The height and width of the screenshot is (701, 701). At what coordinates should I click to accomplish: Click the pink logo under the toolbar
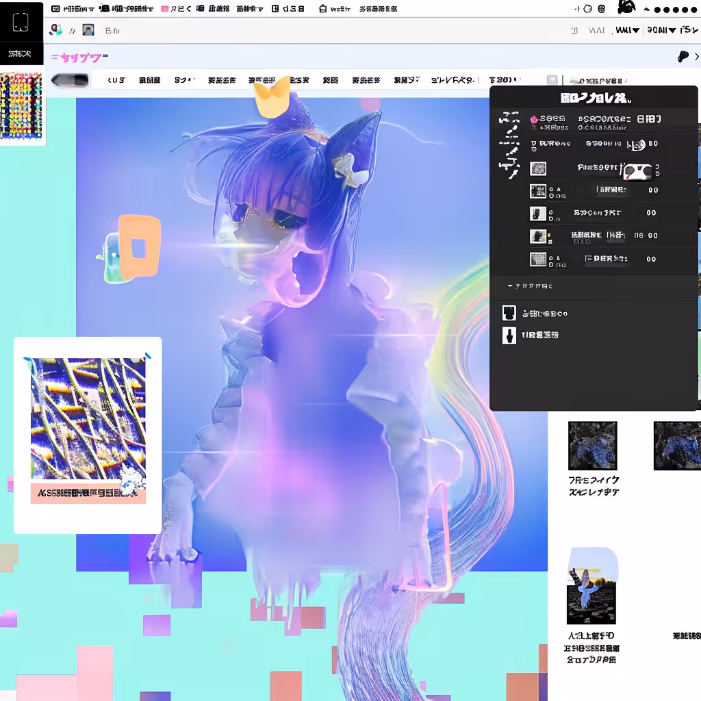[79, 58]
